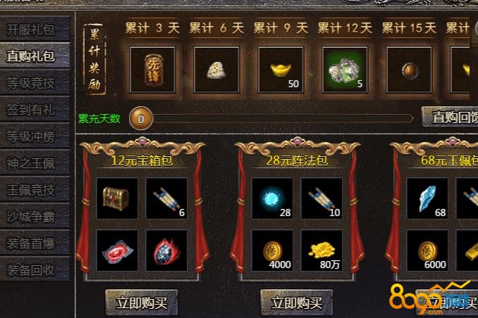478x318 pixels.
Task: Select the gold coin labeled 4000
Action: click(x=272, y=250)
